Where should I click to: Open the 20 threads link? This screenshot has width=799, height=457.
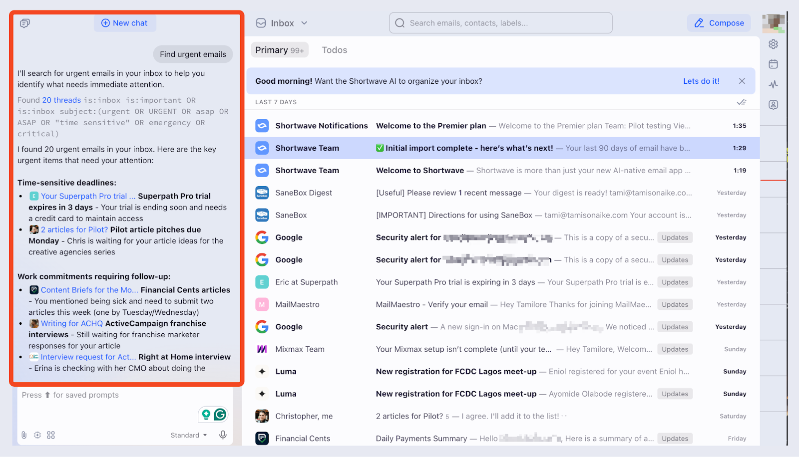[x=61, y=100]
